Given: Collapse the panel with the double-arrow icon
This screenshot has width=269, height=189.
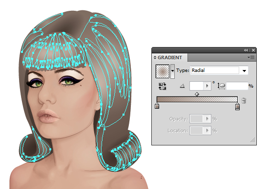Looking at the screenshot, I should click(x=246, y=50).
